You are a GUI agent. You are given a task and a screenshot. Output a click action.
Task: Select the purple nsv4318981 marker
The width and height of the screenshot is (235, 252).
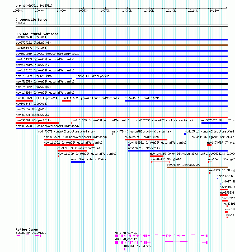(129, 145)
